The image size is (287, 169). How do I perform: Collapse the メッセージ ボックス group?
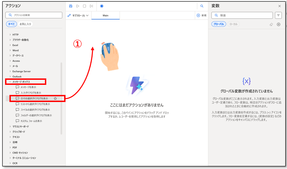pyautogui.click(x=10, y=82)
